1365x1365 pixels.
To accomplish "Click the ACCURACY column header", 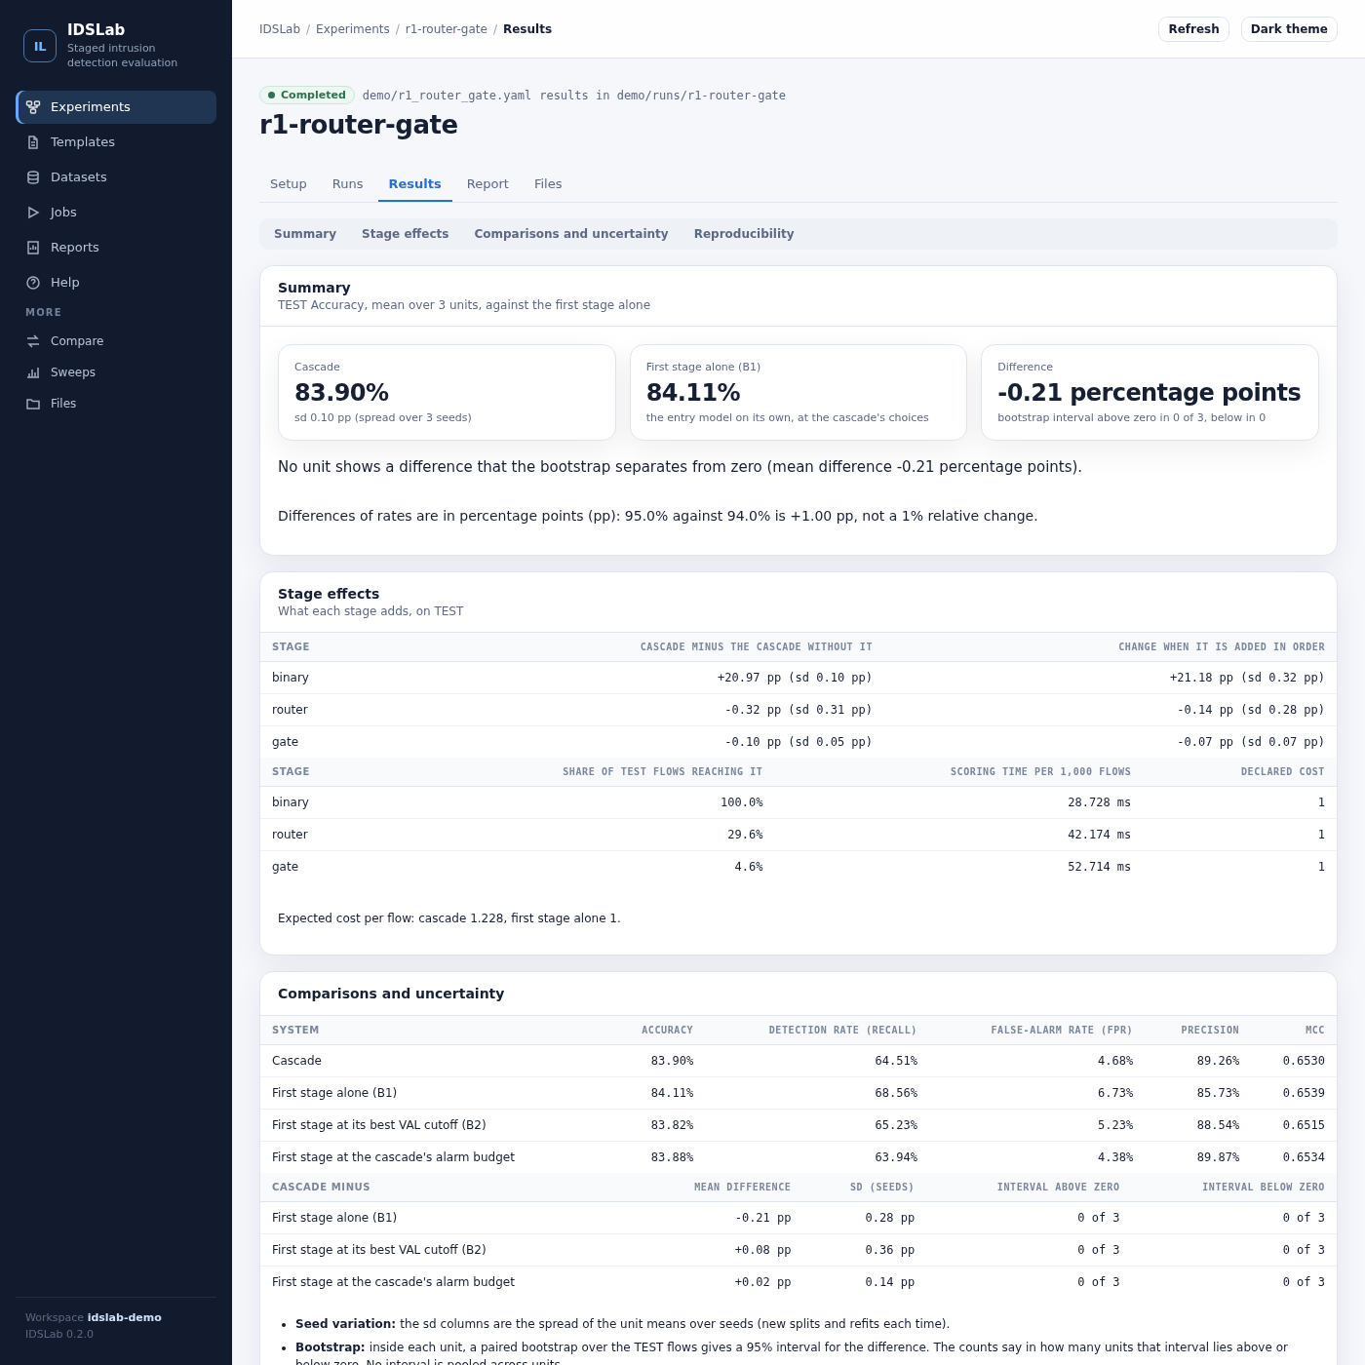I will point(667,1031).
